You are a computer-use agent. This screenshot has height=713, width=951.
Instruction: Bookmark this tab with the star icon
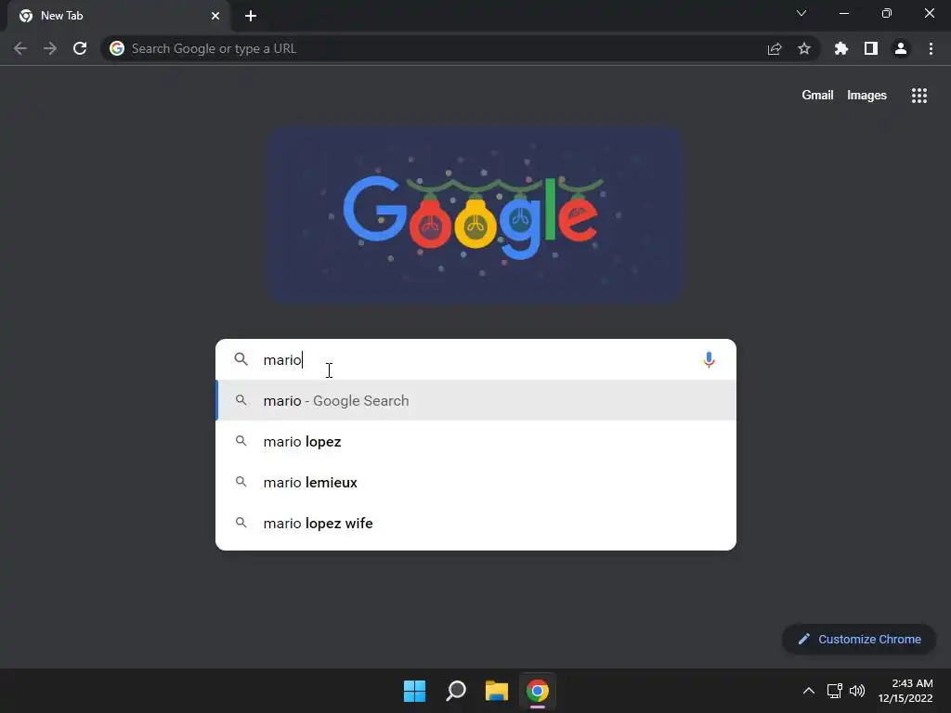[x=804, y=48]
